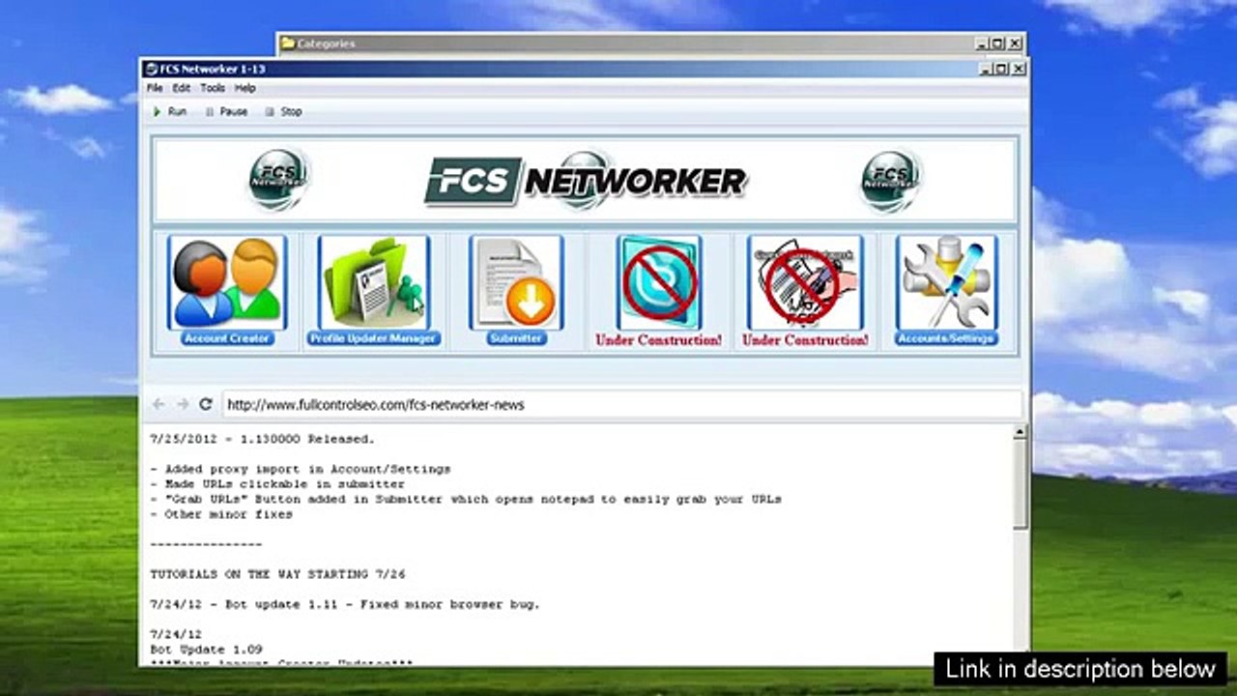Viewport: 1237px width, 696px height.
Task: Click the Account Creator label button
Action: click(227, 338)
